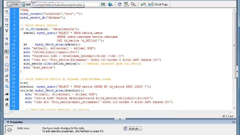Image resolution: width=240 pixels, height=135 pixels.
Task: Click the Remove Comment icon
Action: coord(7,70)
